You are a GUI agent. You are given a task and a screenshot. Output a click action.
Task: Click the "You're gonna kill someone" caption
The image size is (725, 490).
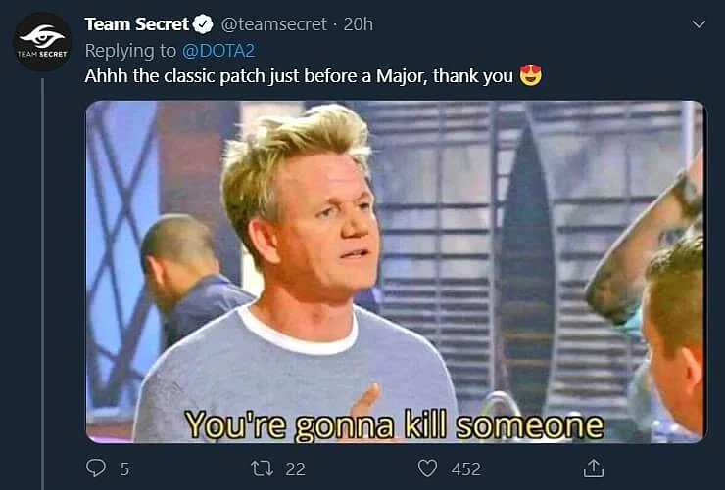[395, 424]
